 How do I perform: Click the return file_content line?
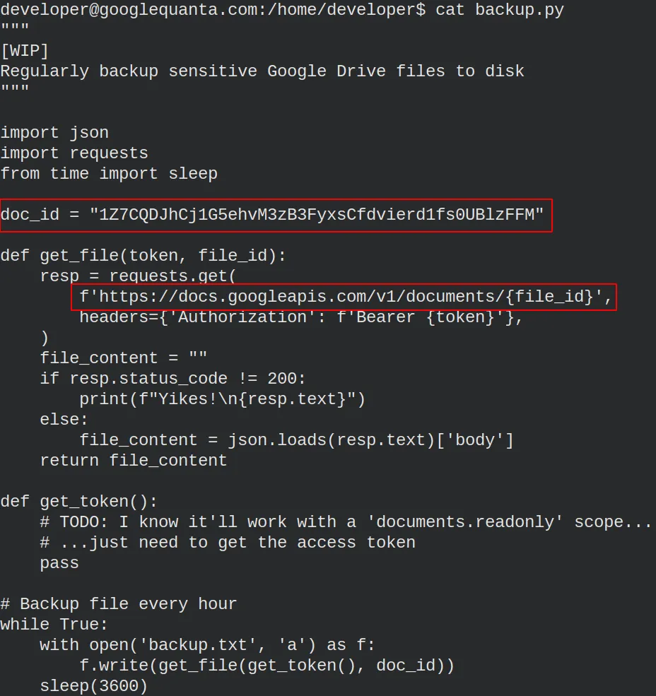click(x=133, y=461)
